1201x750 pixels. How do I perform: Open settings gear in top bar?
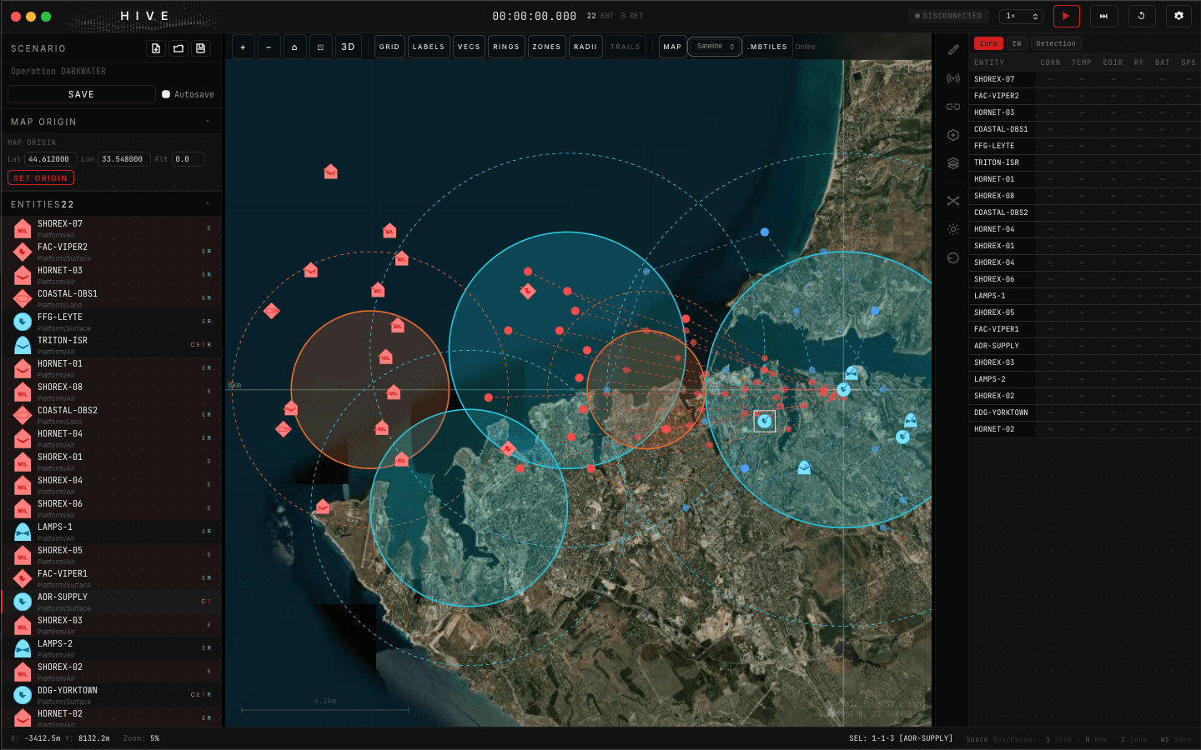(1178, 16)
